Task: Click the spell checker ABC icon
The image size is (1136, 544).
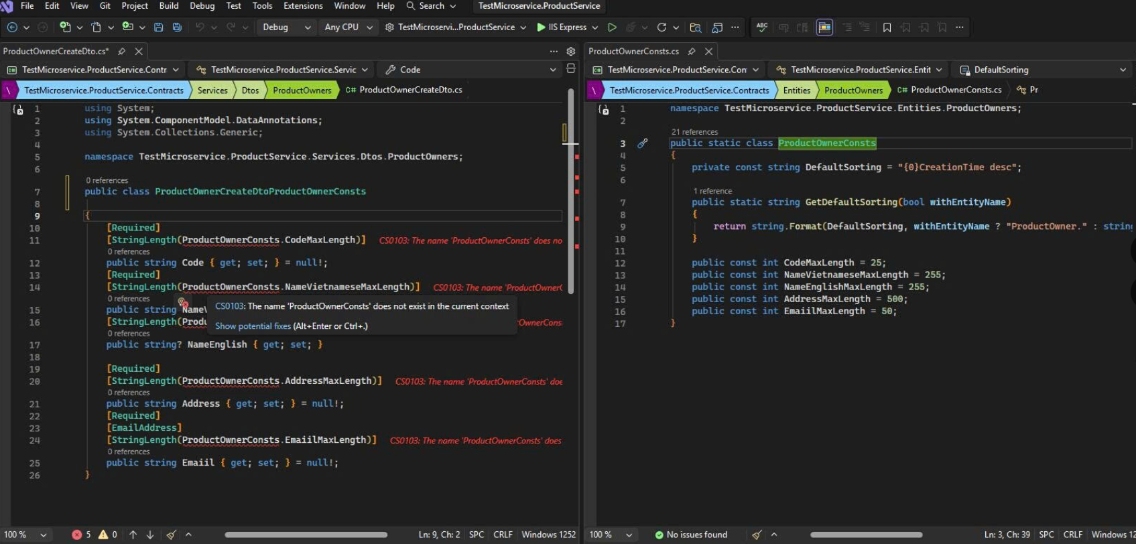Action: tap(762, 27)
